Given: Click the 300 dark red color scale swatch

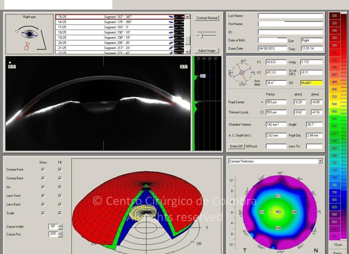Looking at the screenshot, I should click(334, 16).
